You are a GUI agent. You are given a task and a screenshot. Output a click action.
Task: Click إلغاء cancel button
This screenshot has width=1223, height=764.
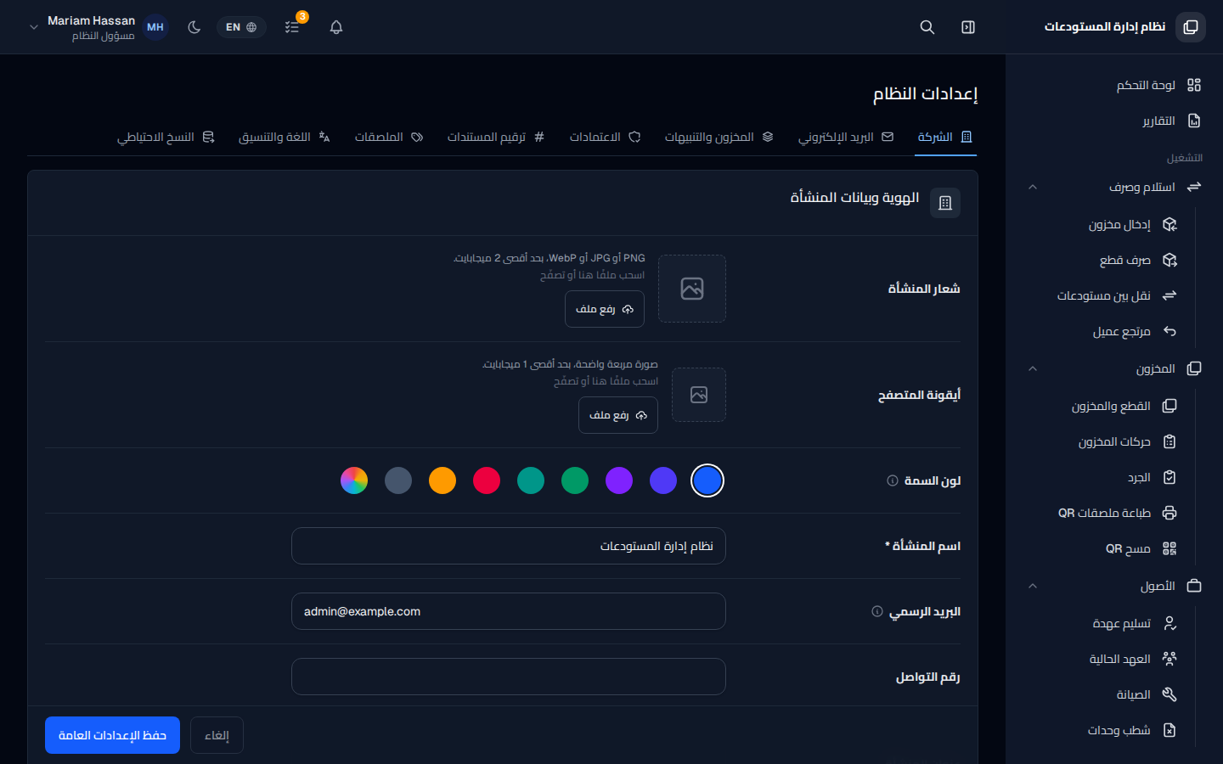coord(217,735)
